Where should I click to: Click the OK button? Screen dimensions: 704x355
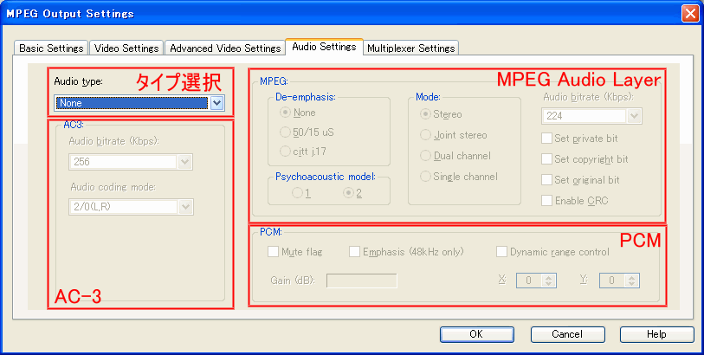click(x=475, y=334)
